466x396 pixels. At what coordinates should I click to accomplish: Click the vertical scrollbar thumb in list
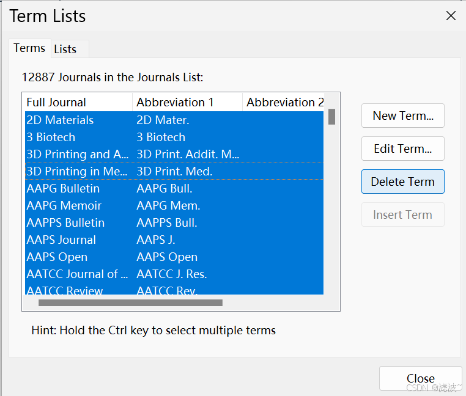click(x=331, y=117)
